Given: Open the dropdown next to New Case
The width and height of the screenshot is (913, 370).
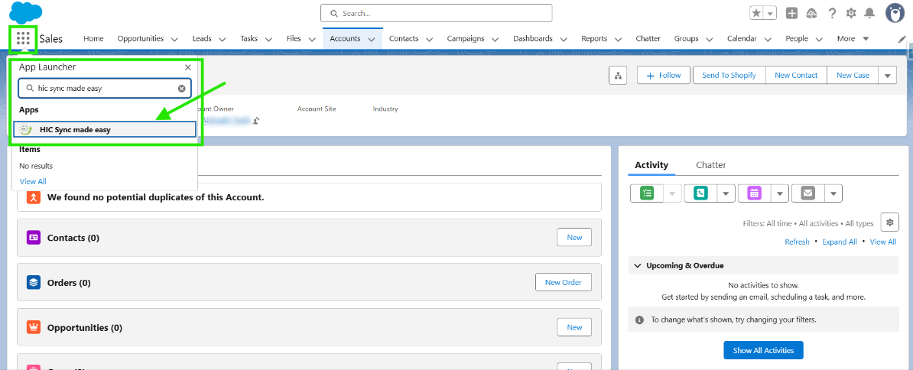Looking at the screenshot, I should point(887,76).
